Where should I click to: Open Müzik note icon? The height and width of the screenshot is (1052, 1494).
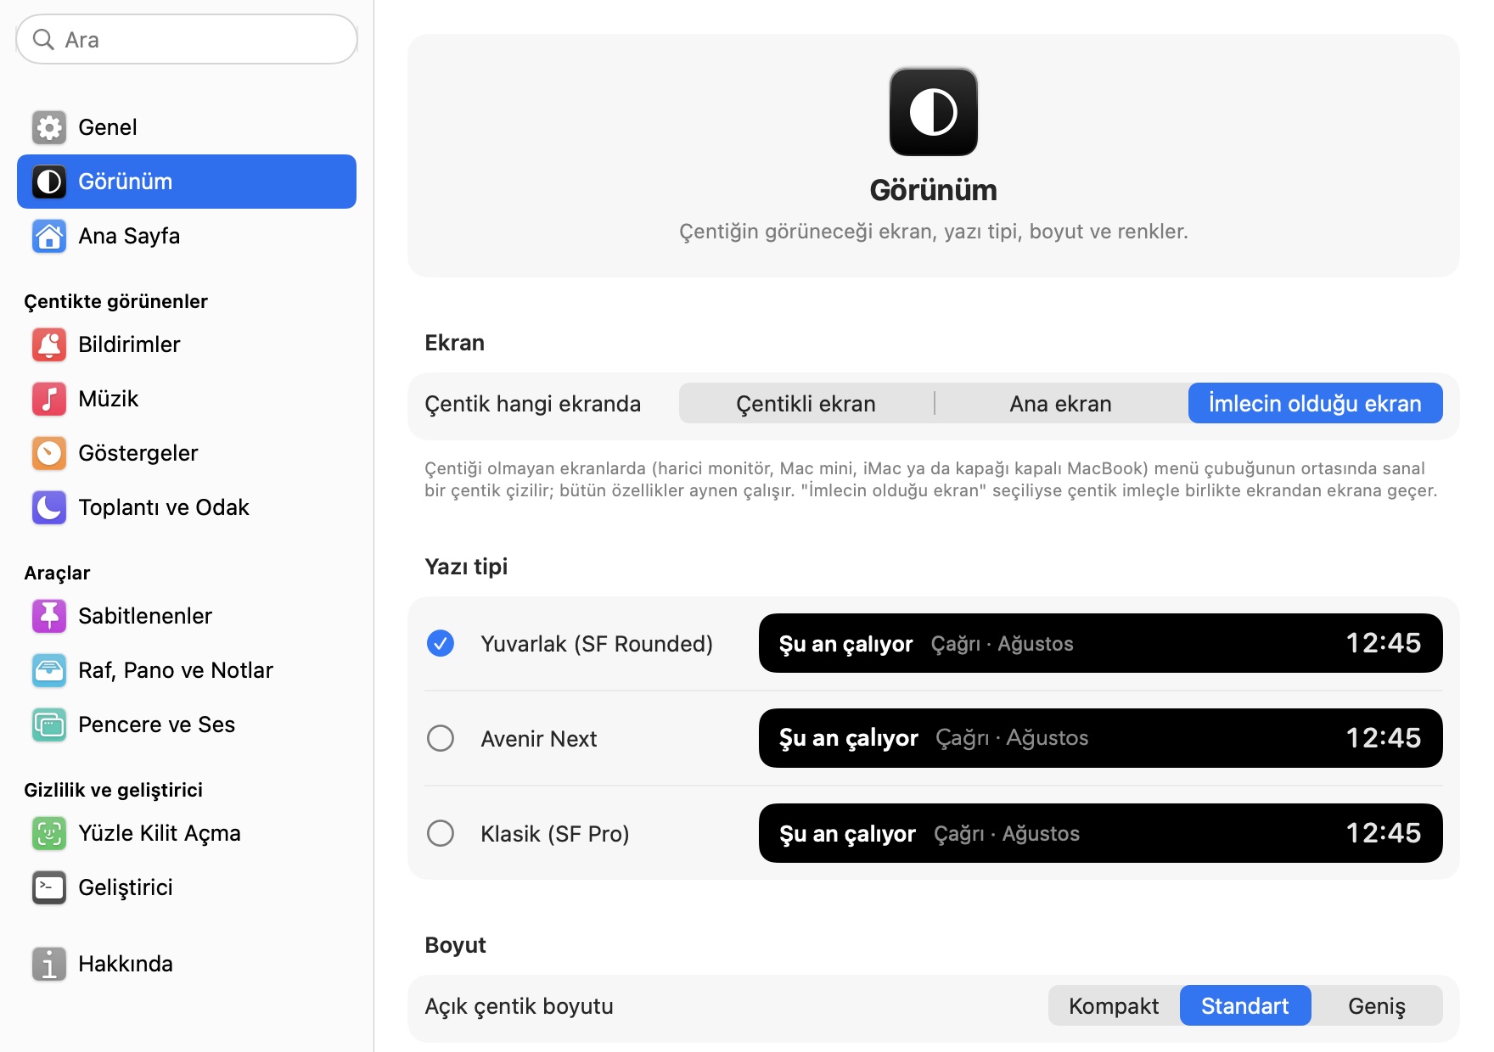pos(49,399)
